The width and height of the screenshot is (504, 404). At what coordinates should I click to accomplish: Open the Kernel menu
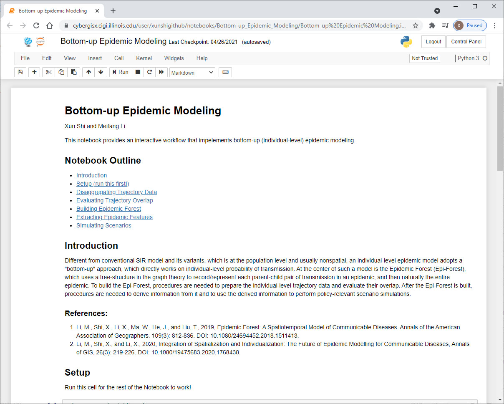(x=144, y=58)
